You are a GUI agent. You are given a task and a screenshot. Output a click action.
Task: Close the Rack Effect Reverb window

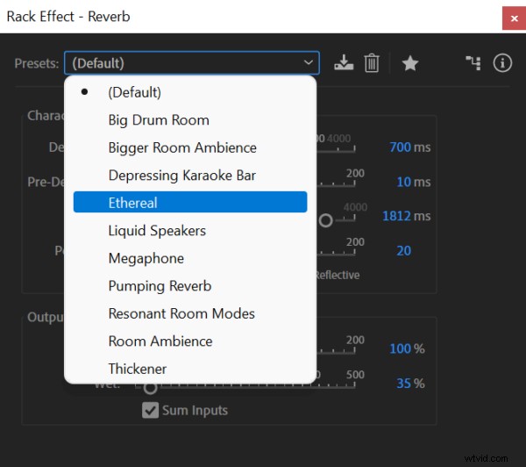click(x=512, y=17)
